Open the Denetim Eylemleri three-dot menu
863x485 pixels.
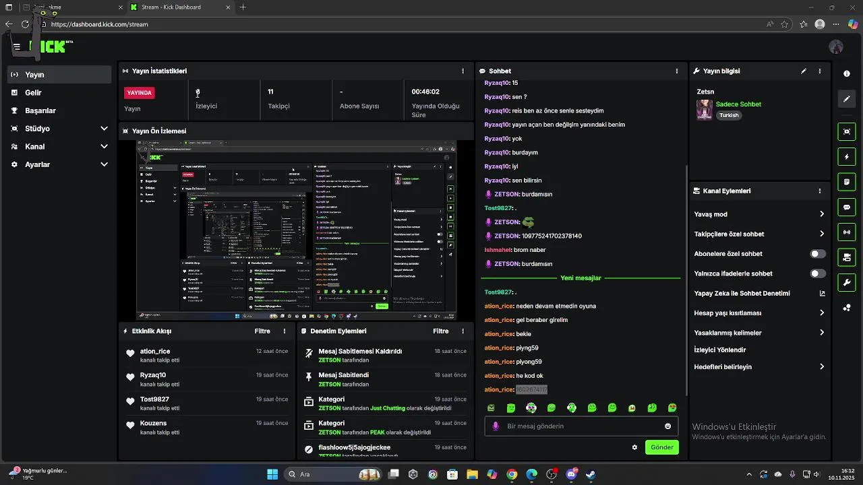click(x=463, y=331)
